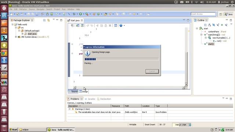235x132 pixels.
Task: Expand the JRE System Library node
Action: click(x=16, y=37)
